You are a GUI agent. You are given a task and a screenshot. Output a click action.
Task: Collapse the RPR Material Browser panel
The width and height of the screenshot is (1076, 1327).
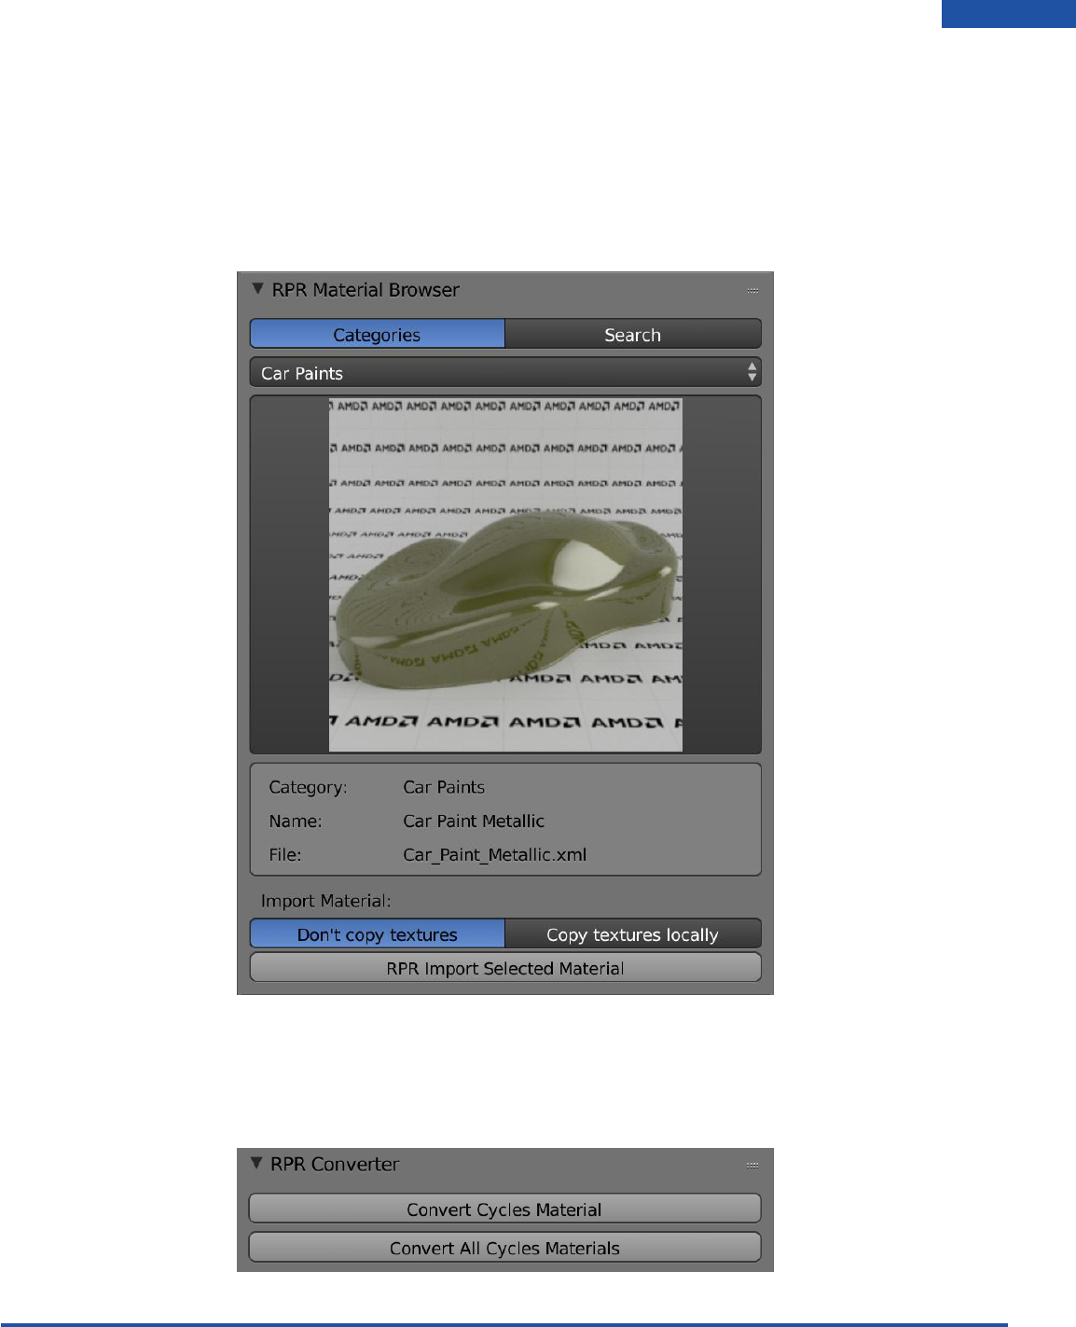click(x=257, y=289)
